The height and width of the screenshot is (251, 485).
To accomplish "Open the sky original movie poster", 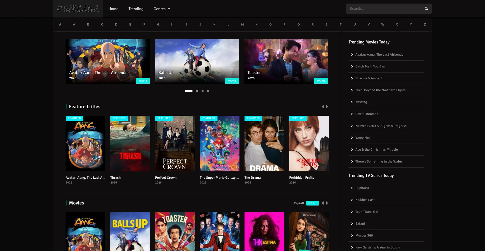I will [309, 232].
